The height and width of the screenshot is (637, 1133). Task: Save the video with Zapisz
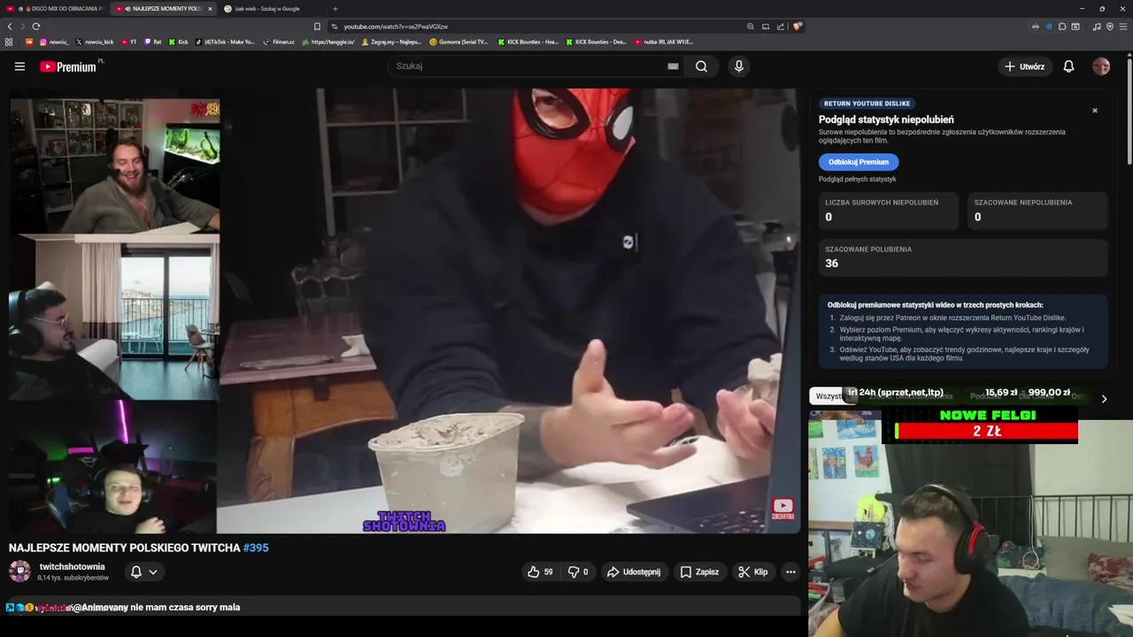click(x=699, y=572)
